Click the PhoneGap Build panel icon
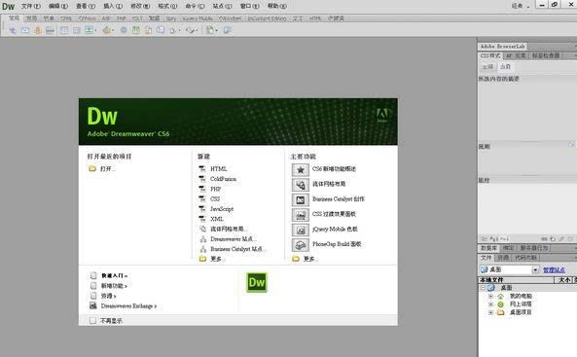 (x=301, y=245)
